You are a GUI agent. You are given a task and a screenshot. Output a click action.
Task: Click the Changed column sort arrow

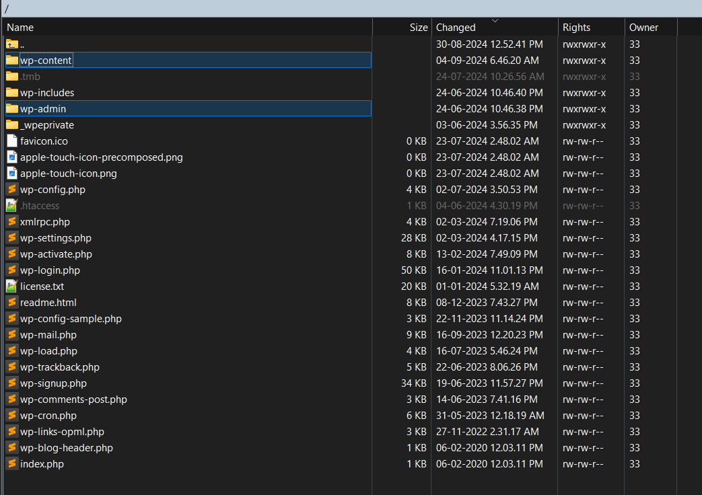pyautogui.click(x=495, y=21)
